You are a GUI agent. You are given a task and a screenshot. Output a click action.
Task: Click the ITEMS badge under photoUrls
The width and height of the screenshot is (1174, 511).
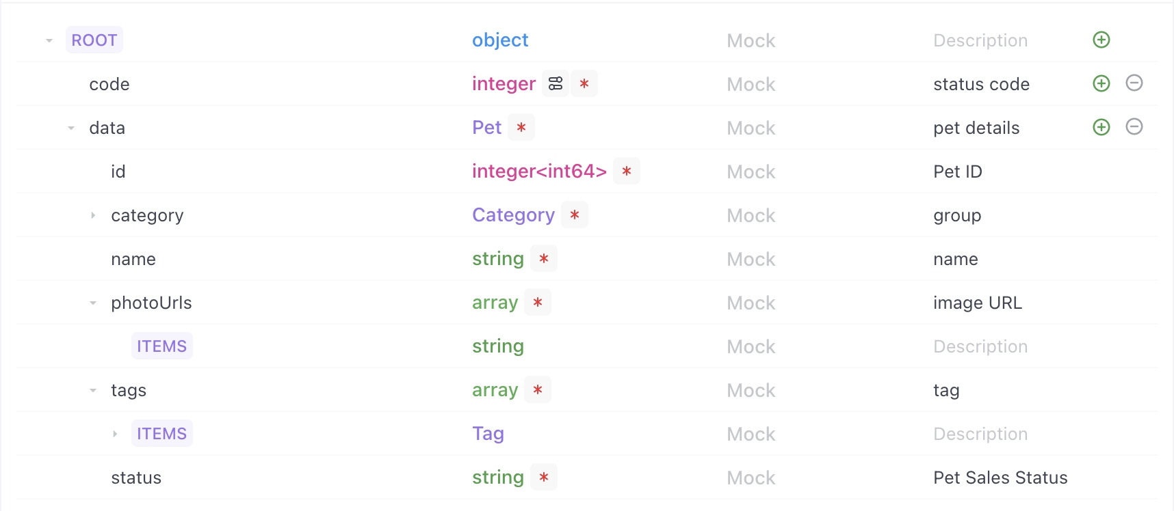pyautogui.click(x=161, y=346)
